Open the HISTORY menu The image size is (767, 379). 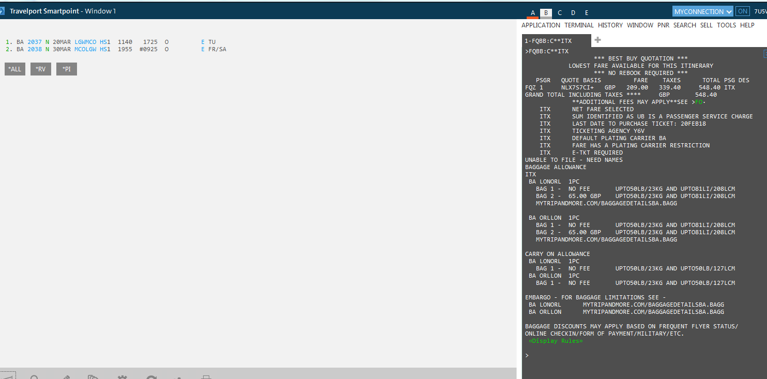pos(610,25)
